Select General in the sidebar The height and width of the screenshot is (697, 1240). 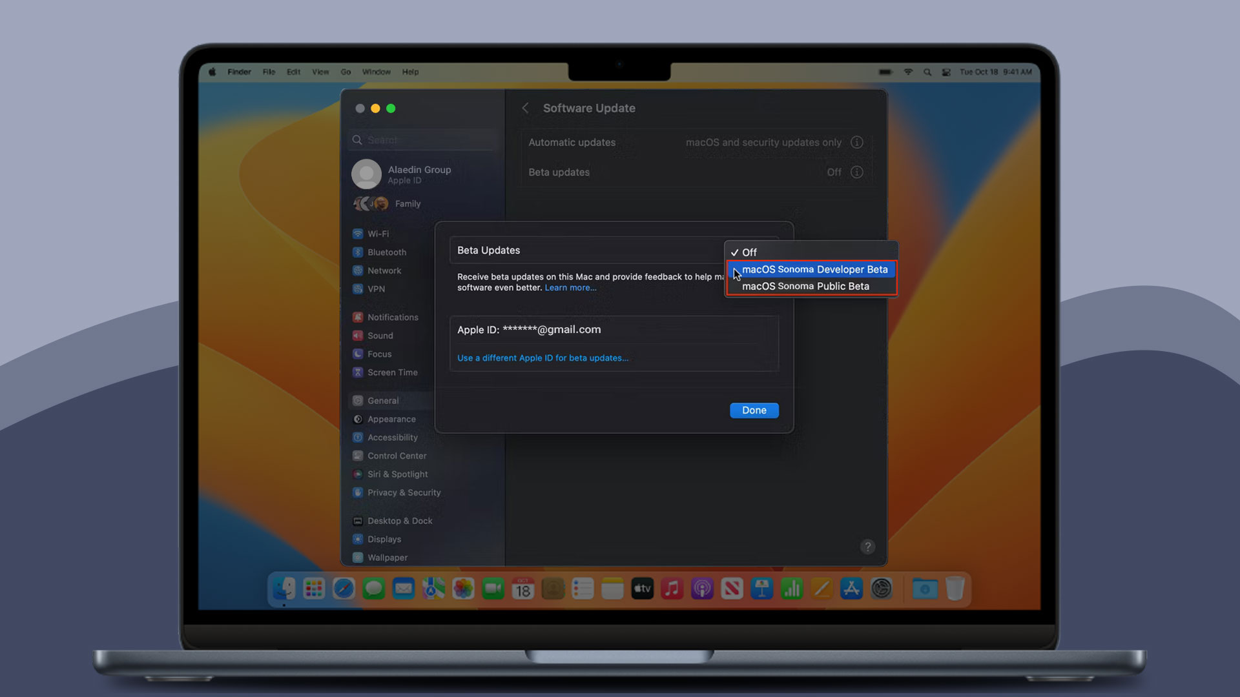391,401
